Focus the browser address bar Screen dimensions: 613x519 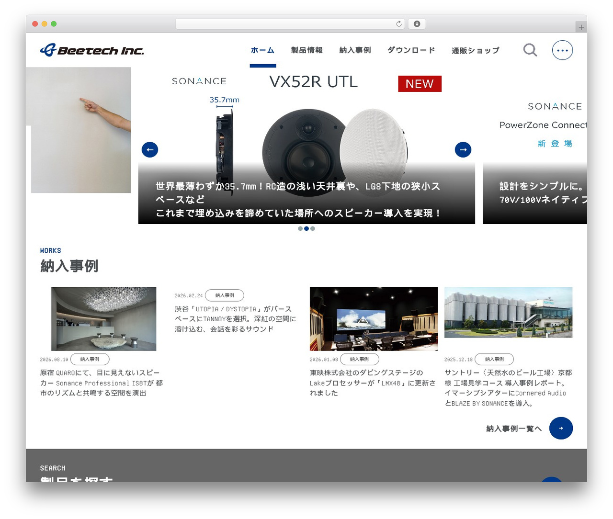click(x=290, y=24)
